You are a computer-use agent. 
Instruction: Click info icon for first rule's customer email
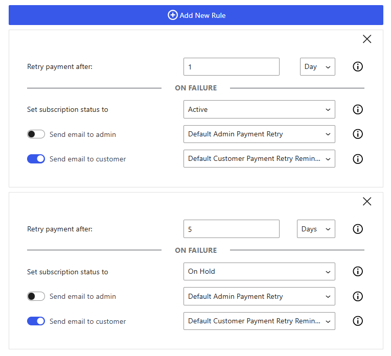point(358,159)
